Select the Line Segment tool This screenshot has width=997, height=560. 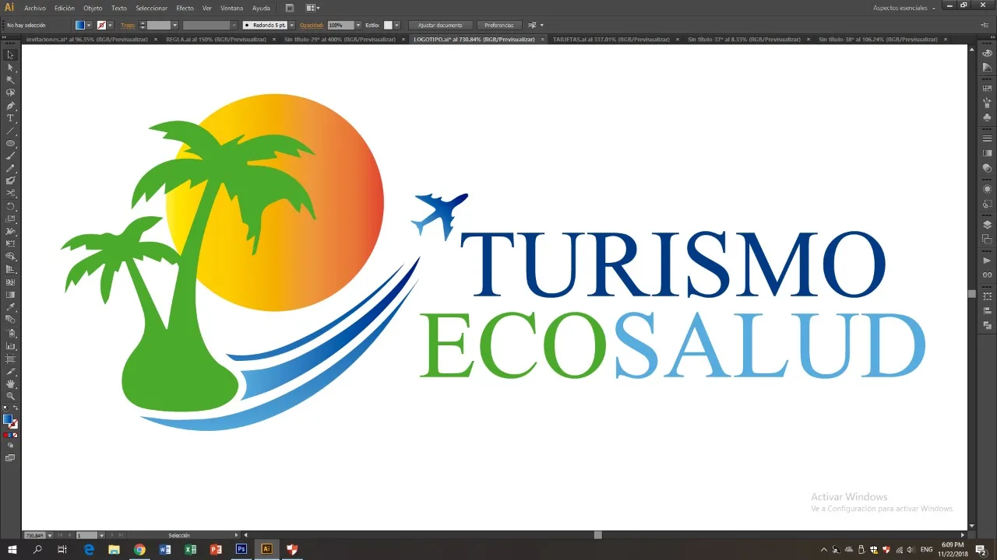pos(10,131)
